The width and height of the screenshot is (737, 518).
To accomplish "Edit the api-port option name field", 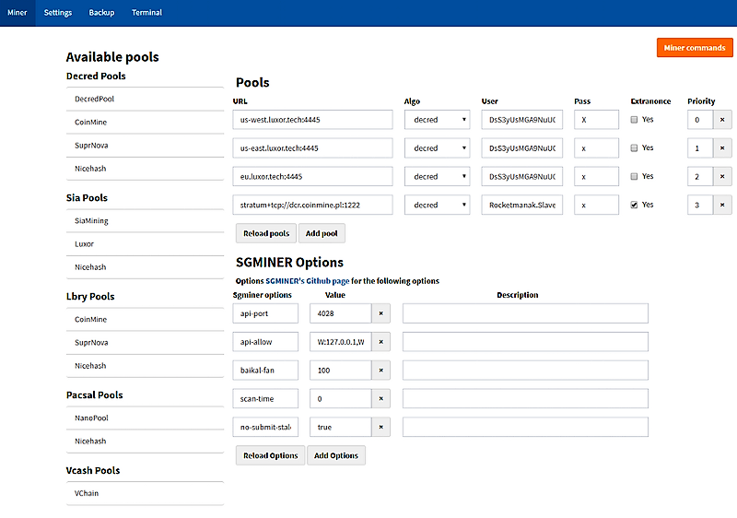I will (x=265, y=313).
